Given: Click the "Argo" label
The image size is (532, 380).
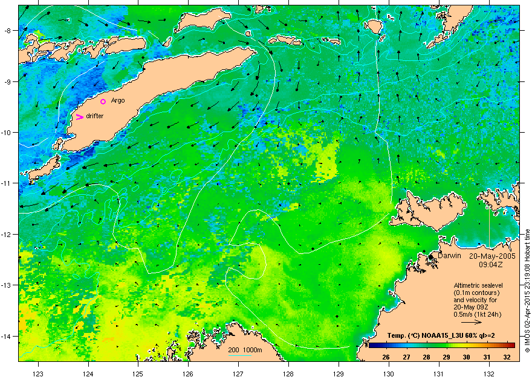Looking at the screenshot, I should [x=118, y=101].
